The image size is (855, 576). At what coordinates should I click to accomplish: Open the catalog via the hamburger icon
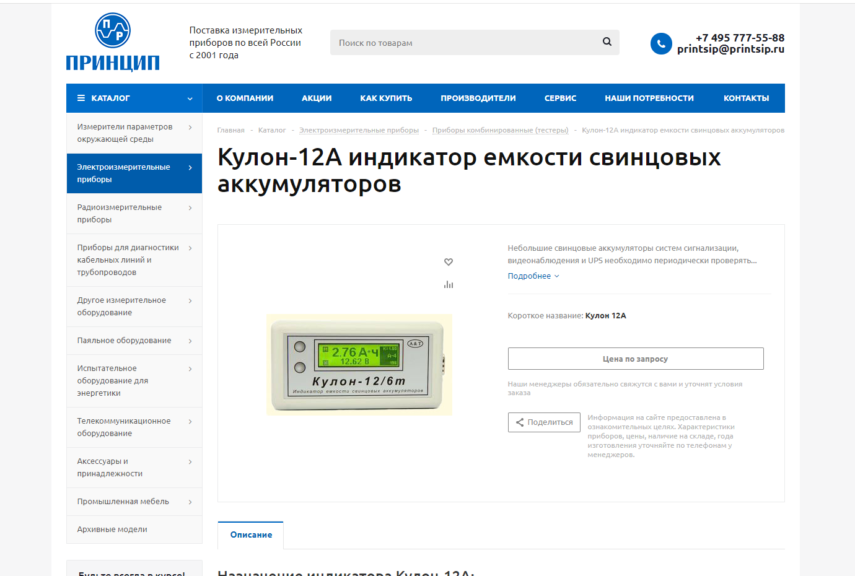(81, 97)
